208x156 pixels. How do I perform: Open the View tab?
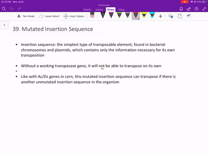point(121,10)
